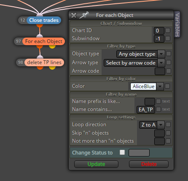The height and width of the screenshot is (181, 188).
Task: Toggle text checkbox for Name contains
Action: pyautogui.click(x=158, y=109)
